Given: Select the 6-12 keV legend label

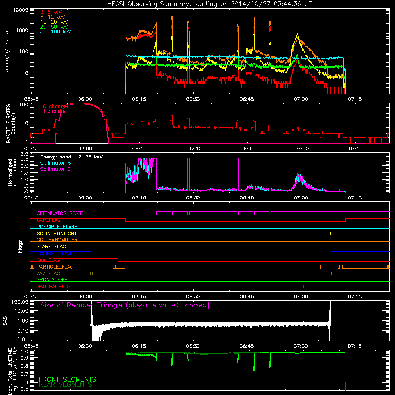Looking at the screenshot, I should 53,17.
